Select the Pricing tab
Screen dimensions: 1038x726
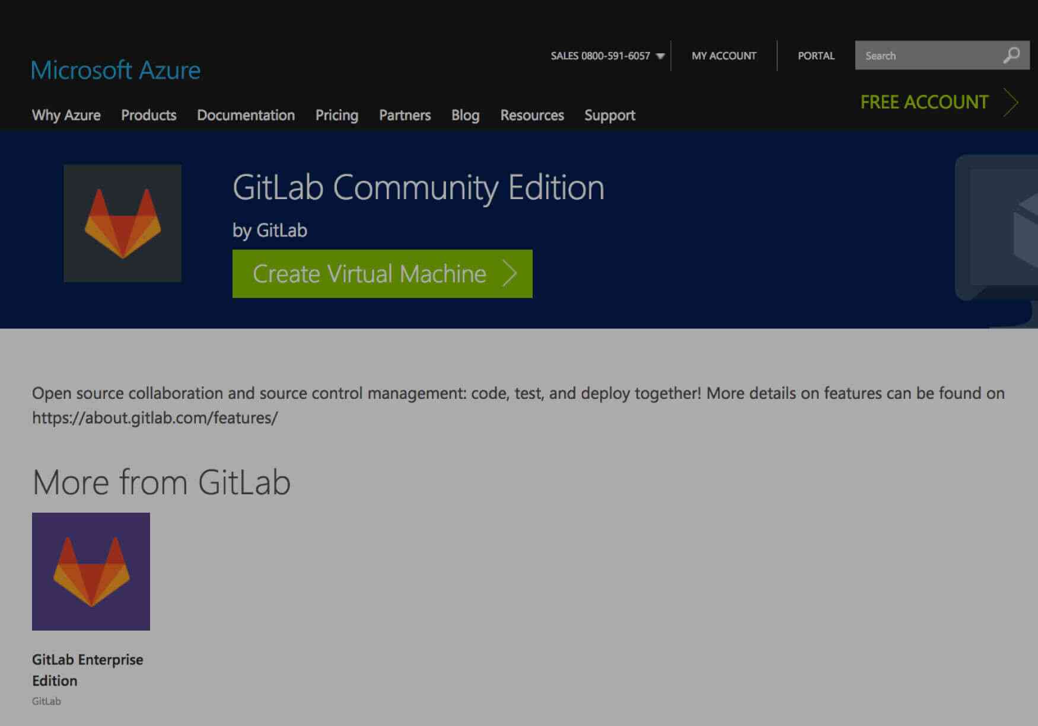click(336, 115)
